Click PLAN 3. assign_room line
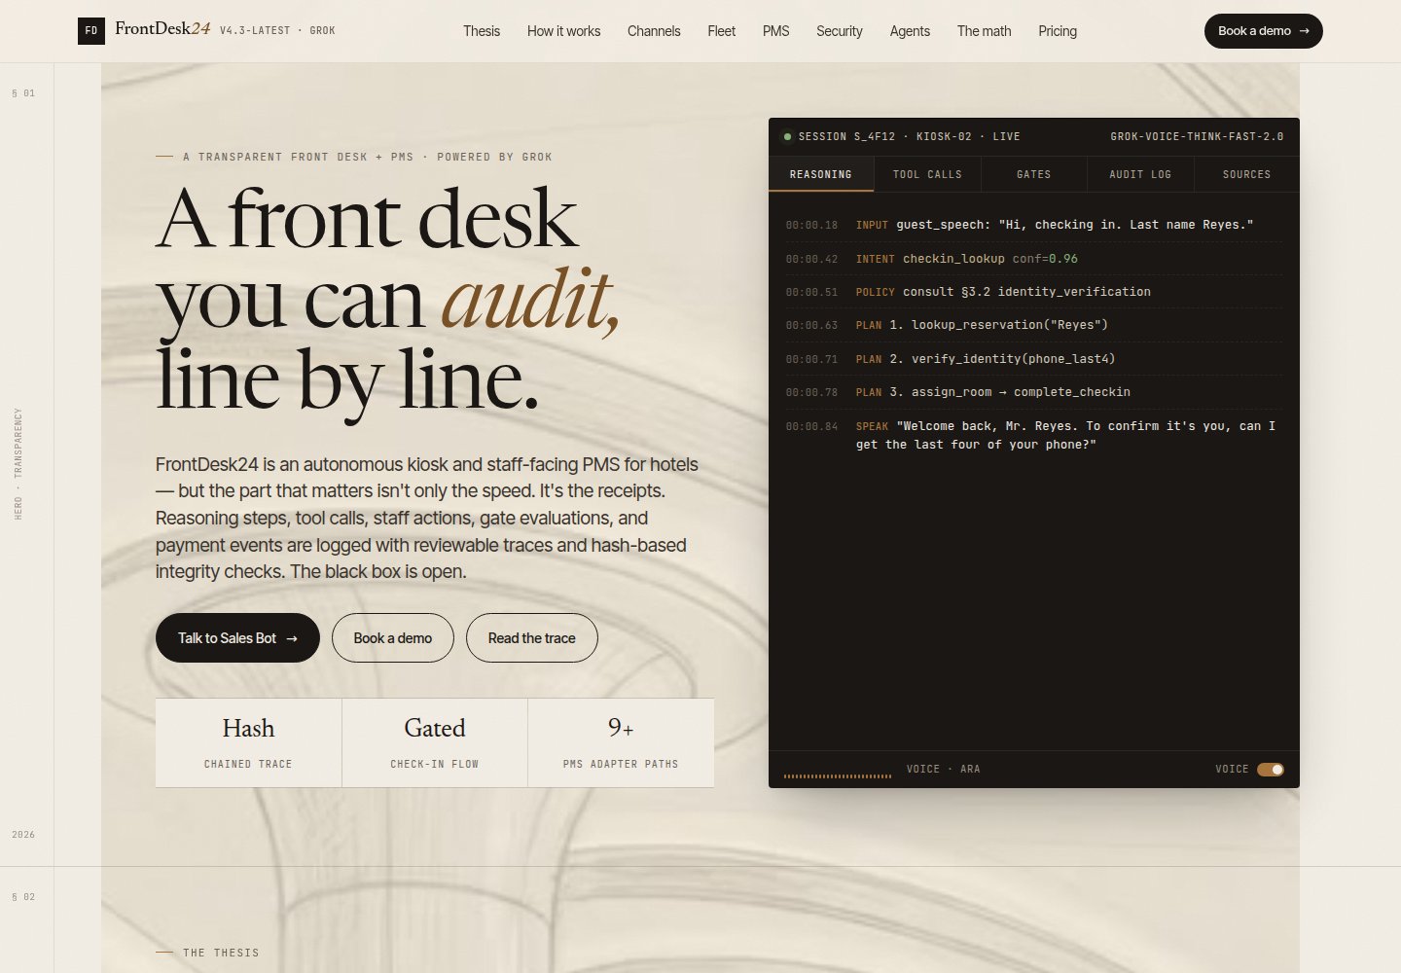1401x973 pixels. pyautogui.click(x=1034, y=392)
